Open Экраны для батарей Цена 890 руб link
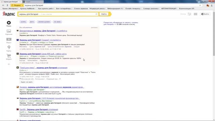The height and width of the screenshot is (121, 215). tap(43, 54)
